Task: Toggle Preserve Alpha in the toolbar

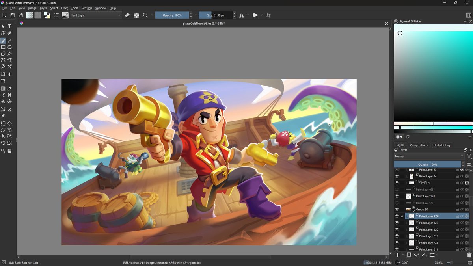Action: [136, 15]
